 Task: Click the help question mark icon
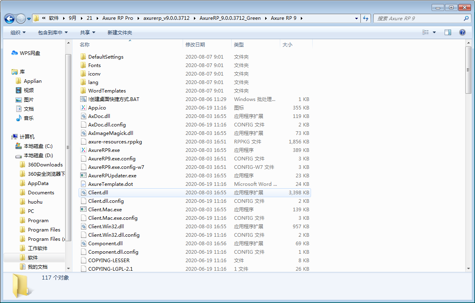(462, 32)
